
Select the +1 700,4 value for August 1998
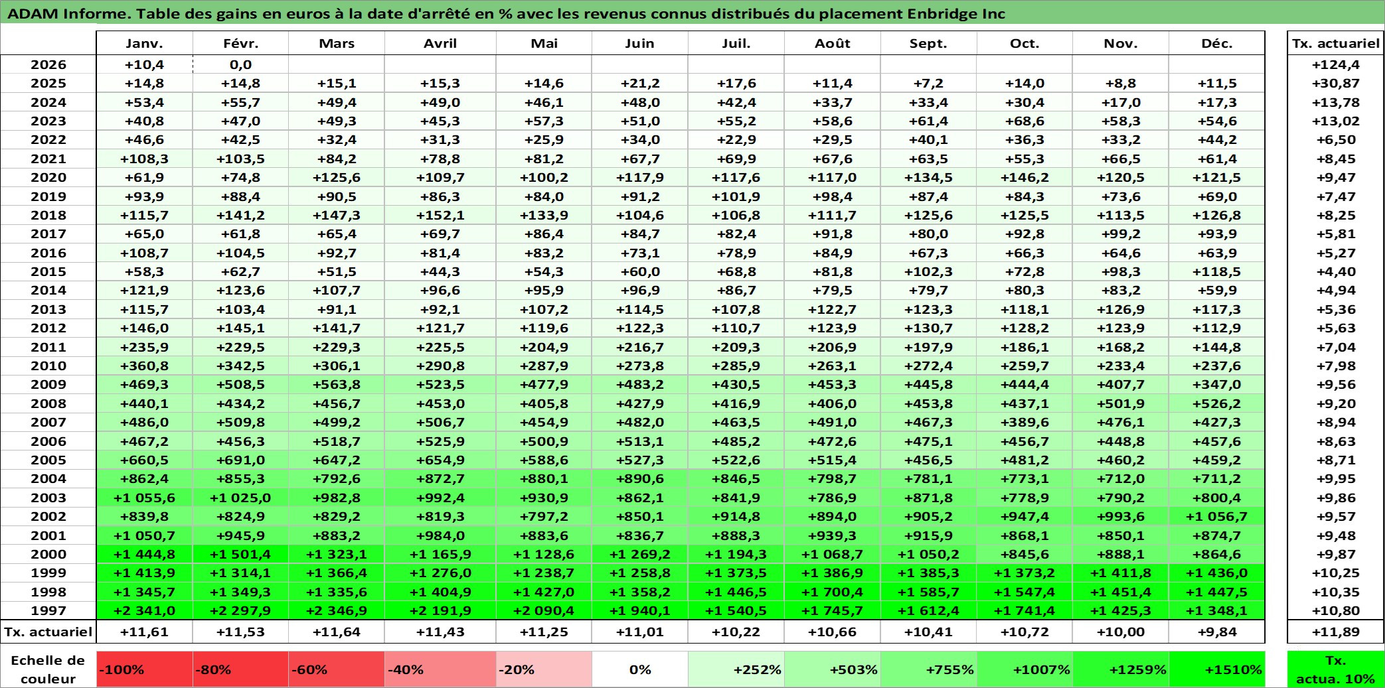(x=832, y=592)
